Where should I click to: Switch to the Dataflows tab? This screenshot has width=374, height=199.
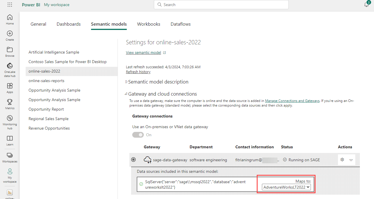click(x=180, y=24)
